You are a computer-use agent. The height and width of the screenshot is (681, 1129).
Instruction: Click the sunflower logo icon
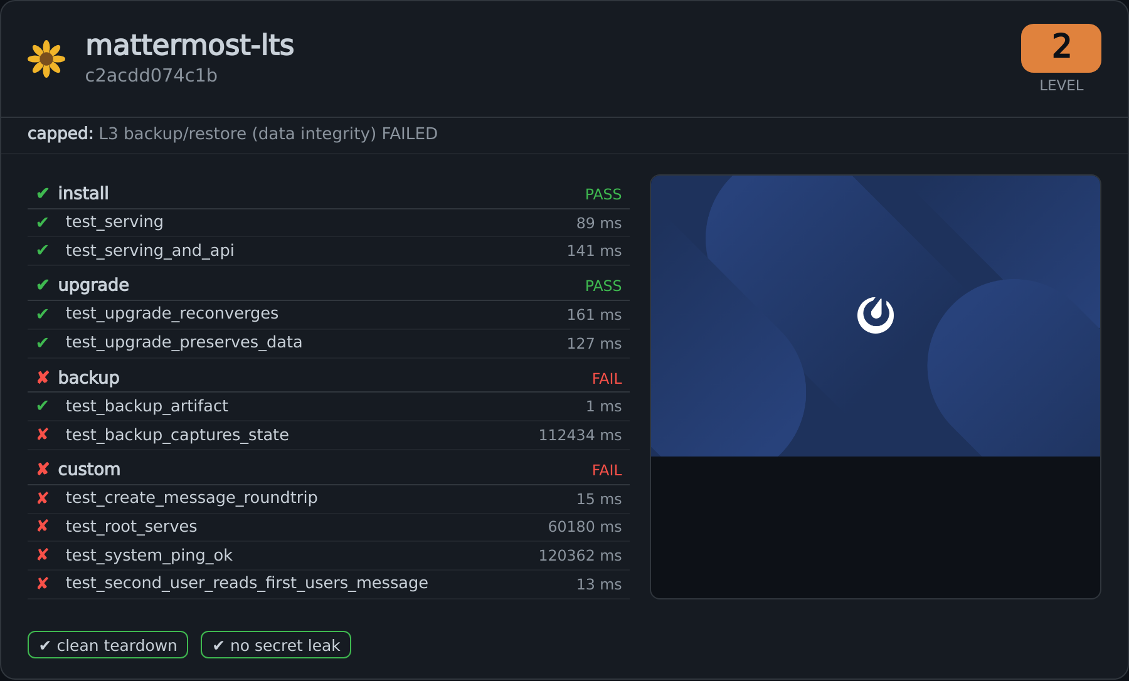coord(46,59)
